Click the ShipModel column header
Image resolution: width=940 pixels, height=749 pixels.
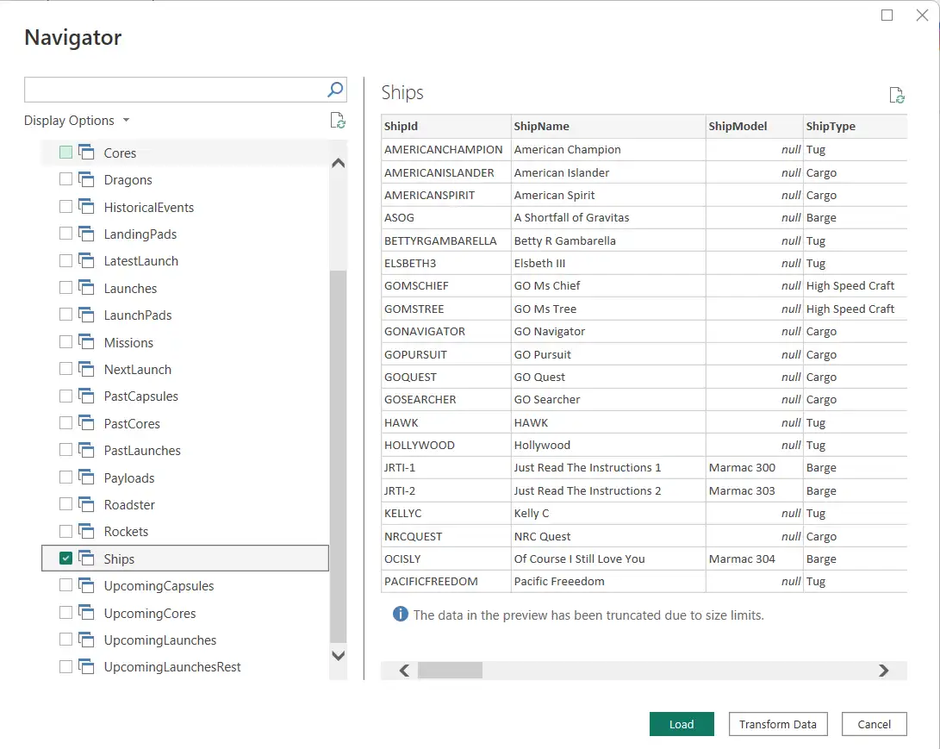pyautogui.click(x=755, y=127)
